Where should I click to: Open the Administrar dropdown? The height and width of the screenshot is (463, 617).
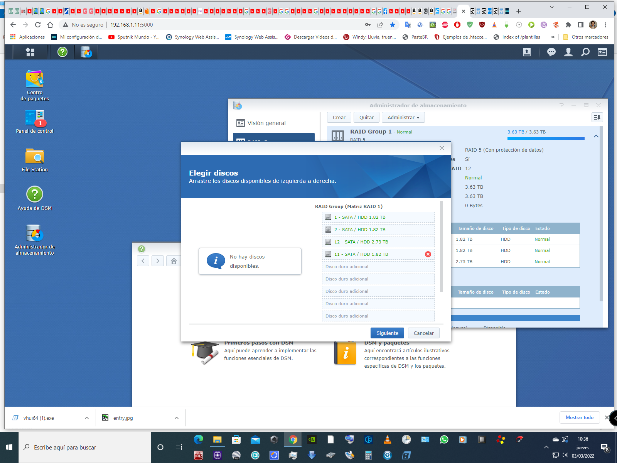tap(403, 118)
